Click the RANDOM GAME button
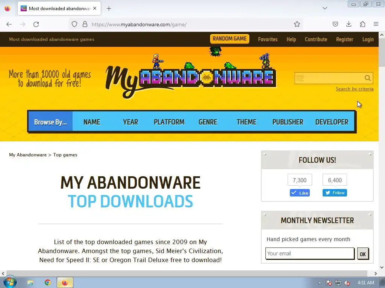The height and width of the screenshot is (288, 385). click(x=230, y=39)
